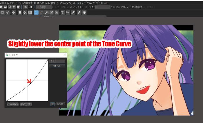Screen dimensions: 203x123
Task: Close the トーンカーブ dialog
Action: pos(64,55)
